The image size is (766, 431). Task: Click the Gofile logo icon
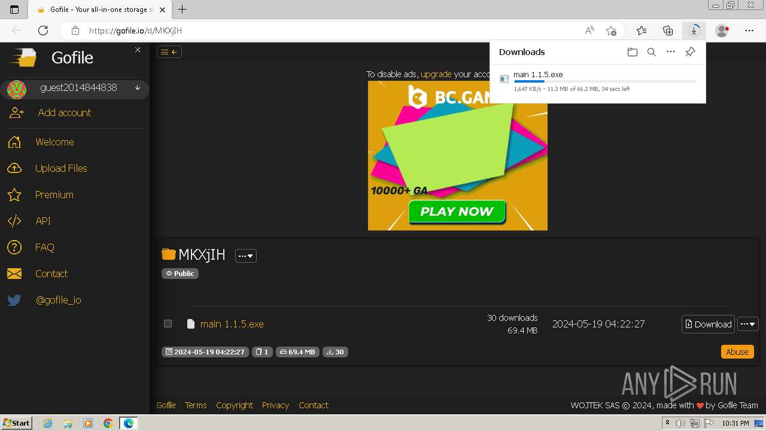pyautogui.click(x=23, y=57)
